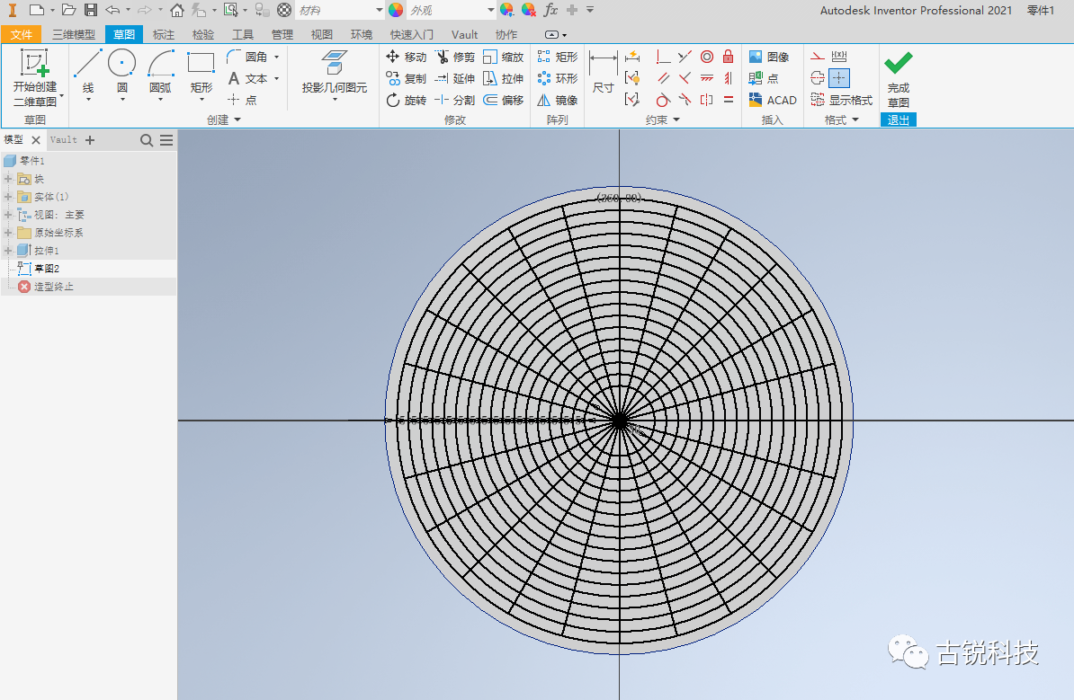Apply the tangent constraint icon
Screen dimensions: 1074x700
[662, 100]
